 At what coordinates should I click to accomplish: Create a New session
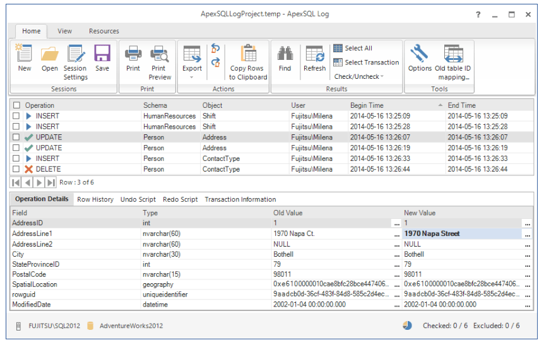point(24,58)
